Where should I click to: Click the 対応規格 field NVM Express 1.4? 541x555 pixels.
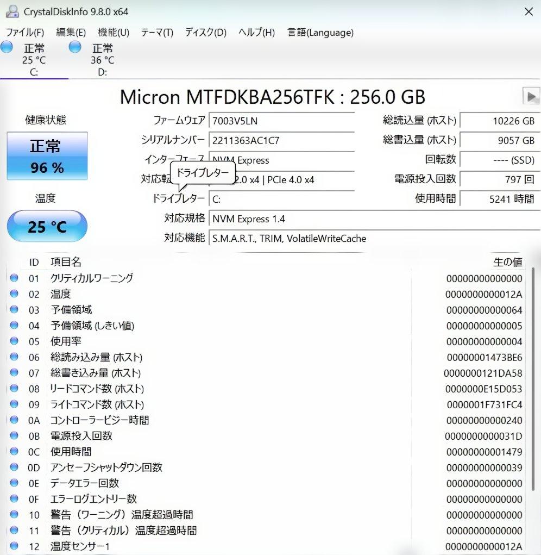pos(375,219)
